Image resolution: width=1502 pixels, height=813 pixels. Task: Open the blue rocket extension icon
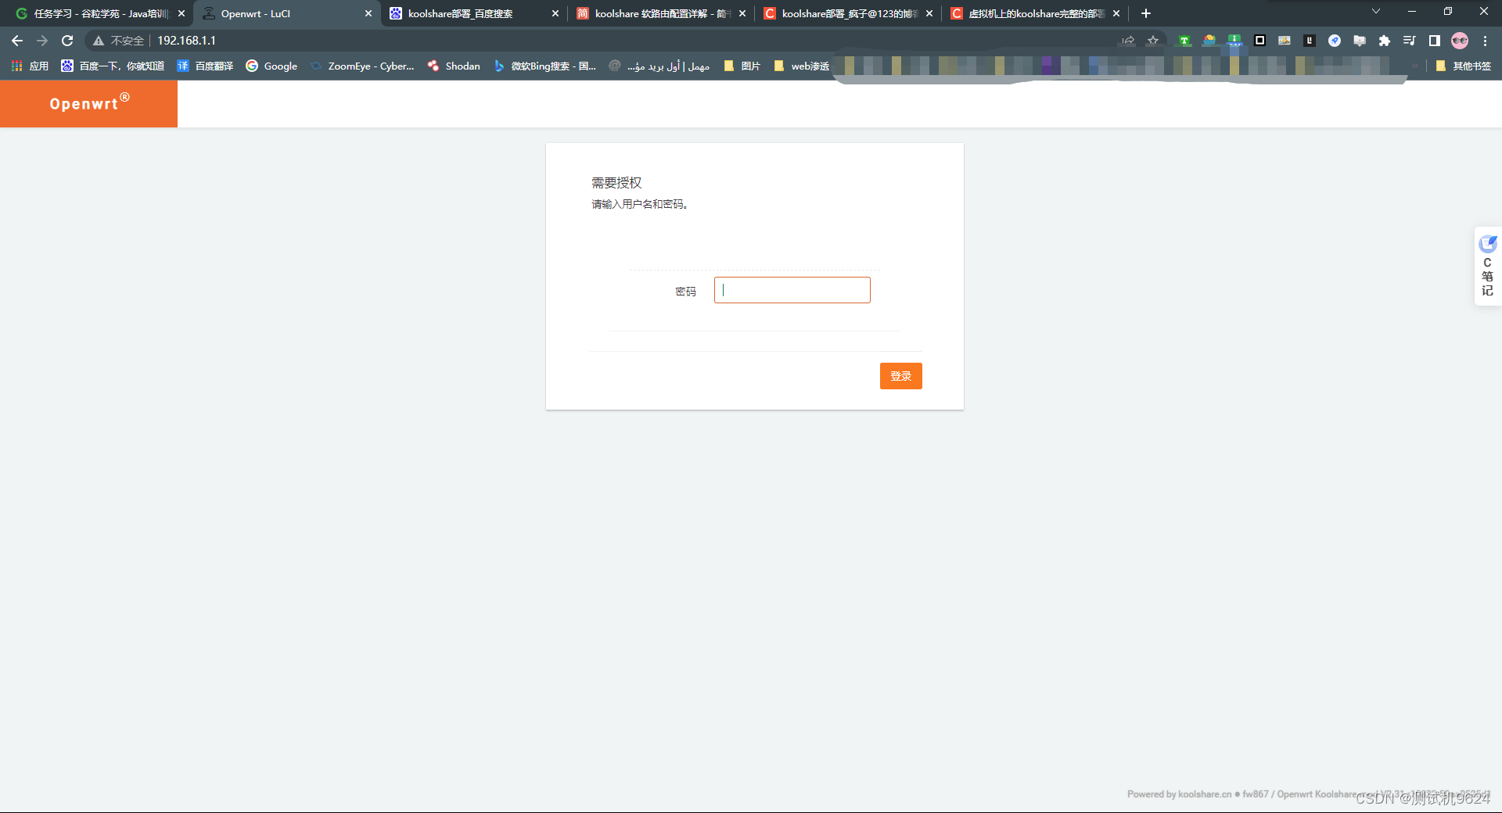coord(1335,41)
